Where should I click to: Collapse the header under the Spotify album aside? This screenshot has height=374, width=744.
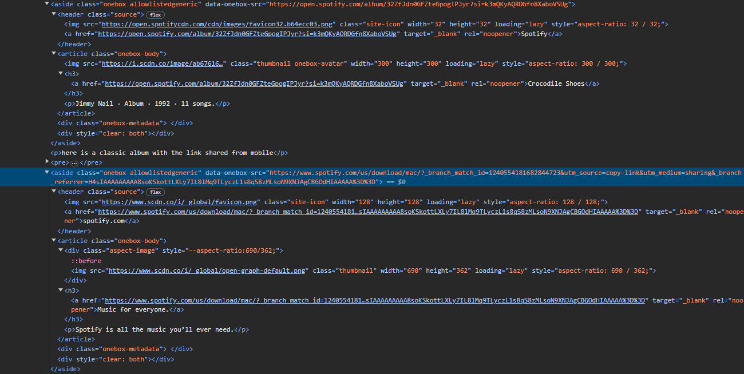click(x=54, y=14)
